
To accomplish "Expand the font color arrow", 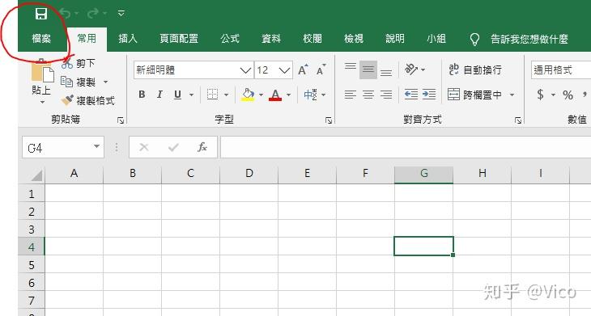I will 289,95.
